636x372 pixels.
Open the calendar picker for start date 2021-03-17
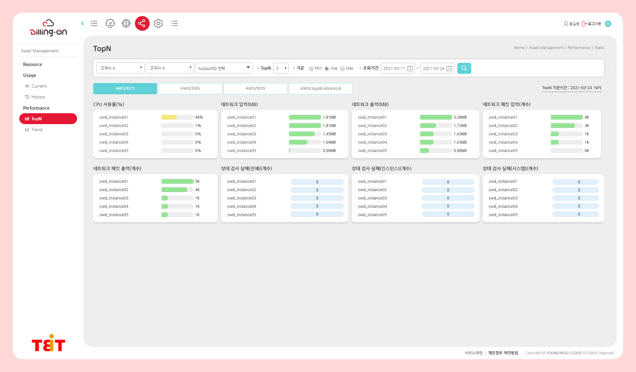pos(410,68)
